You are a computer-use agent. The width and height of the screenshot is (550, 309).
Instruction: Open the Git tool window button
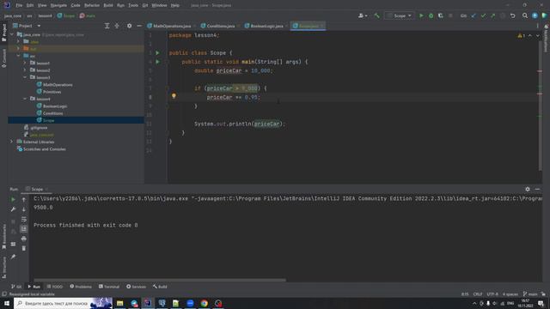click(x=16, y=287)
